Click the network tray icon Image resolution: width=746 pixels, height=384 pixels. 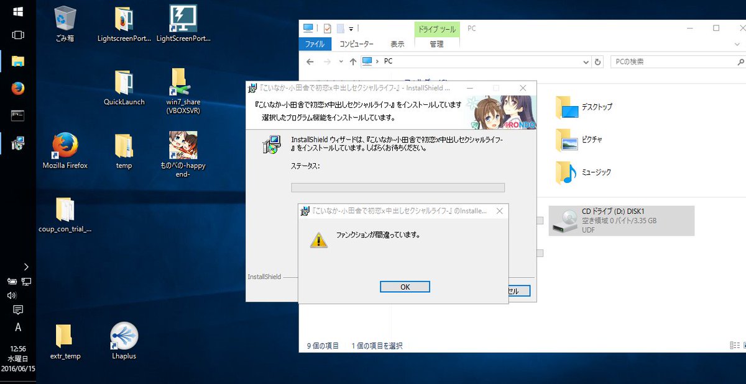[x=26, y=282]
